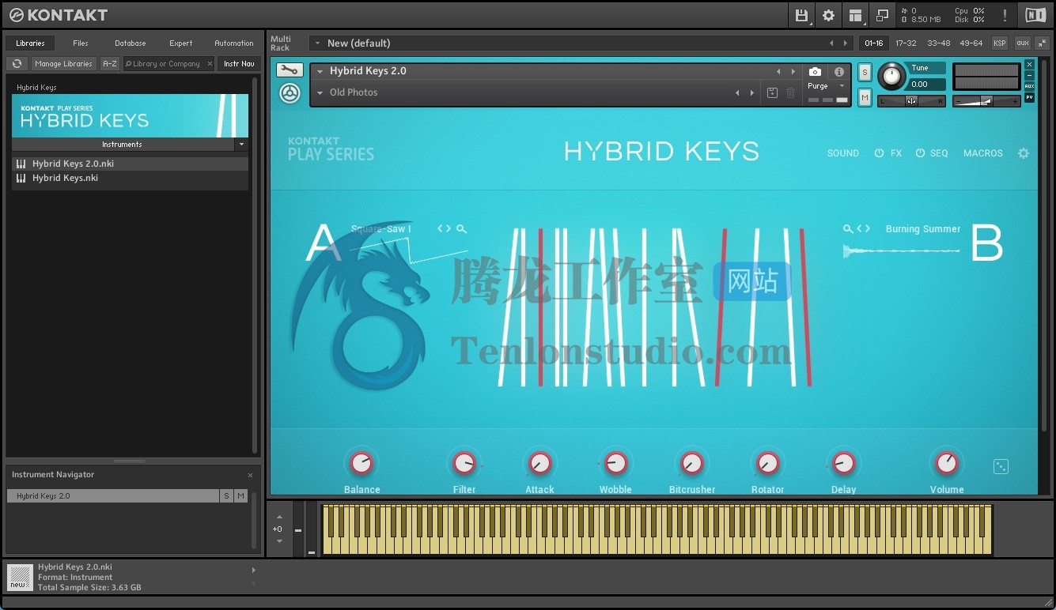The image size is (1056, 610).
Task: Switch to the Expert tab
Action: 181,43
